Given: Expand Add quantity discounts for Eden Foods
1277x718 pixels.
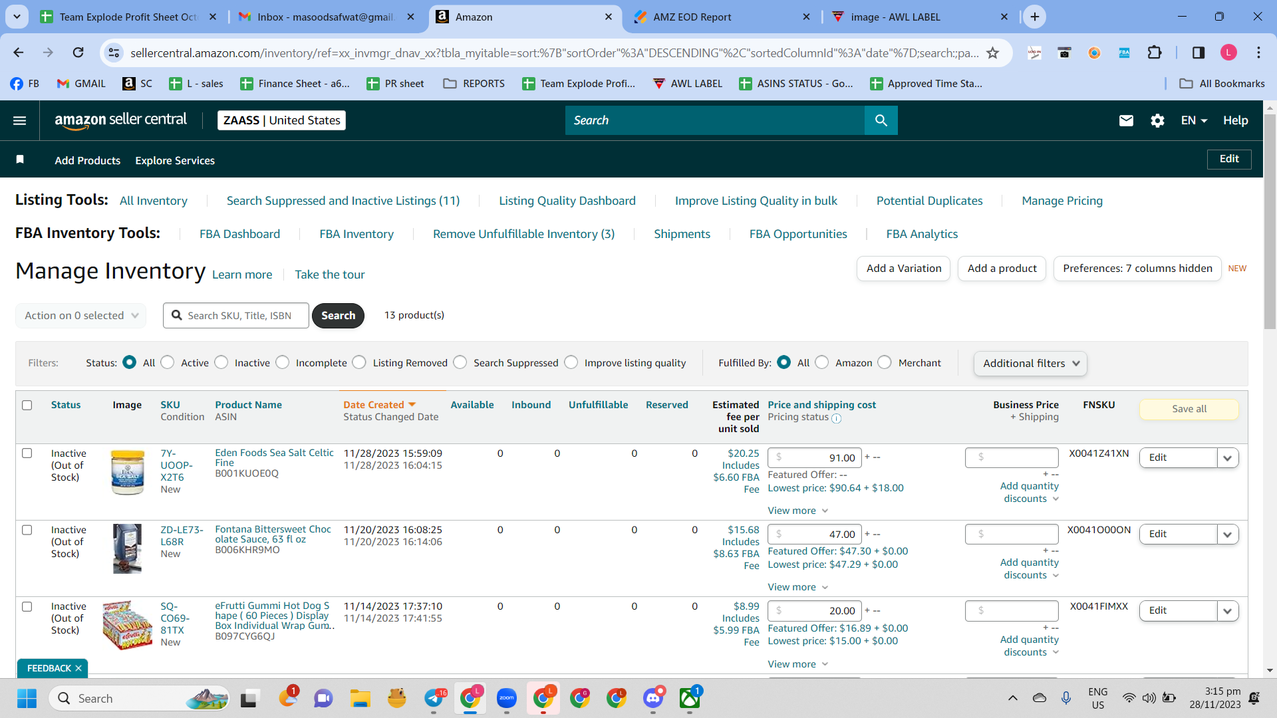Looking at the screenshot, I should (x=1030, y=492).
